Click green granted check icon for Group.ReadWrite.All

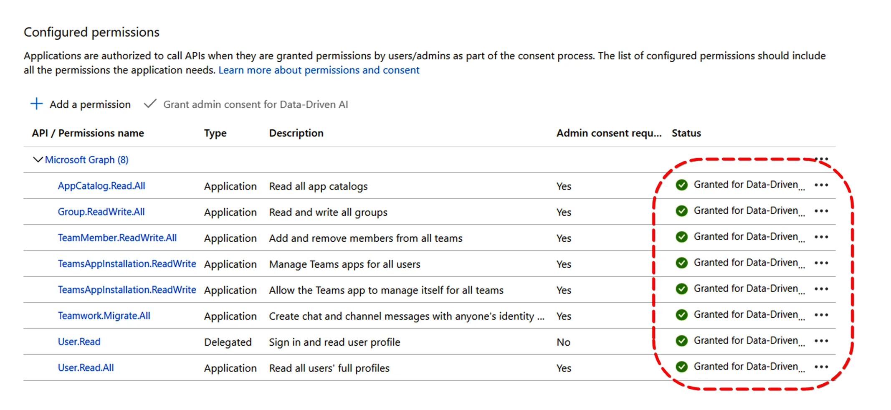[x=681, y=211]
